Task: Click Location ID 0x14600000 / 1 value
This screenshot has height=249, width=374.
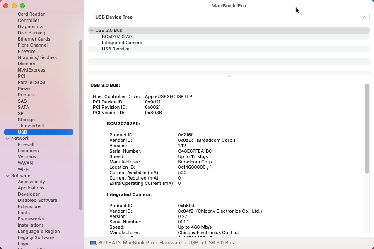Action: [195, 167]
